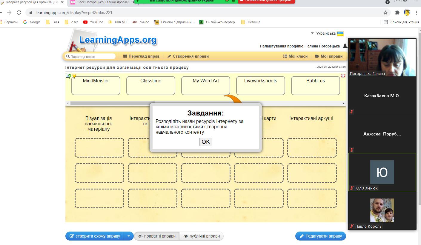Open the hint lightbulb icon
Viewport: 421px width, 245px height.
[74, 76]
